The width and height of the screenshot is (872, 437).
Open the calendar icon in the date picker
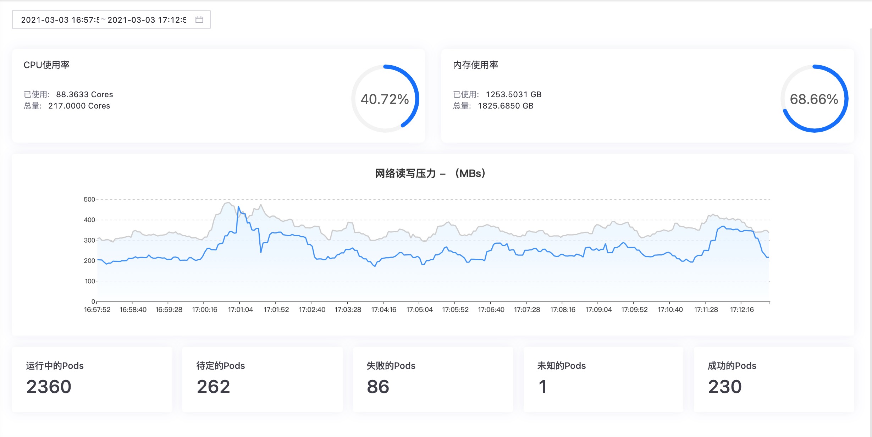pyautogui.click(x=200, y=20)
